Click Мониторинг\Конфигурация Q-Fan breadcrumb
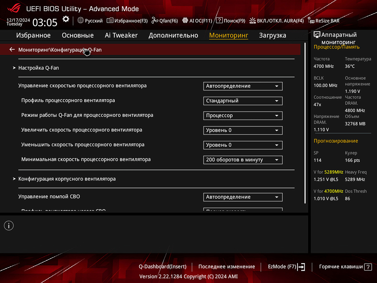377x283 pixels. pyautogui.click(x=60, y=50)
